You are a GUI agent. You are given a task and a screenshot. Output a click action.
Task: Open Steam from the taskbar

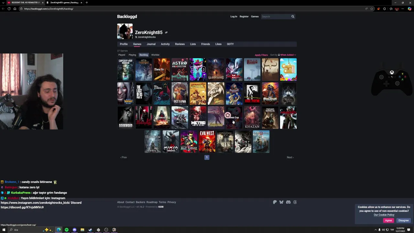(90, 230)
